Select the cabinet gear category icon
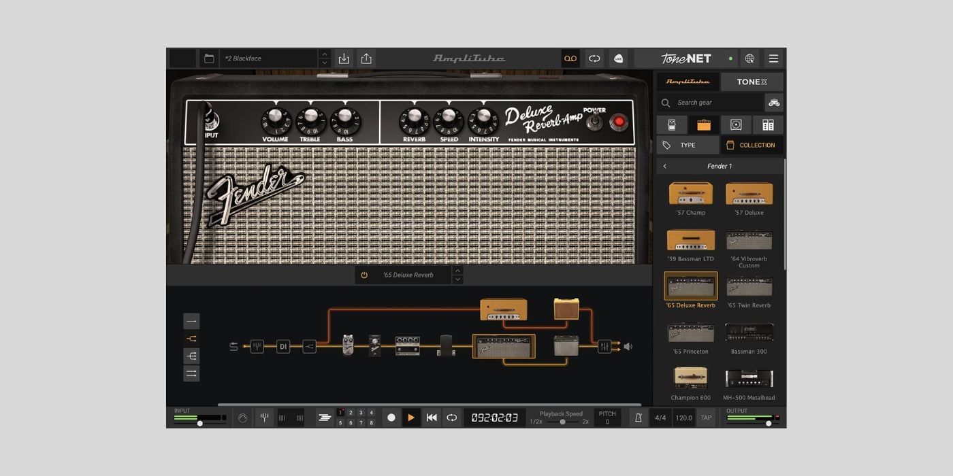 [x=735, y=124]
